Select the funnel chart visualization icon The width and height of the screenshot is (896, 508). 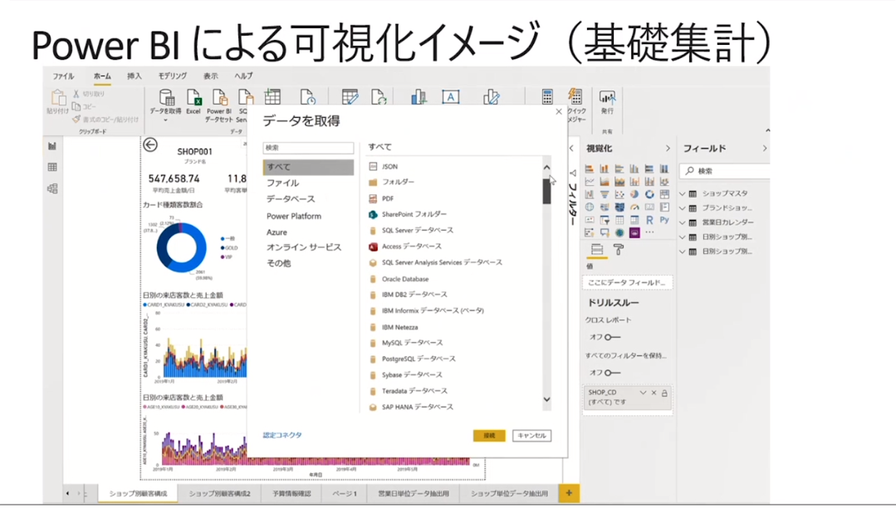pos(605,194)
